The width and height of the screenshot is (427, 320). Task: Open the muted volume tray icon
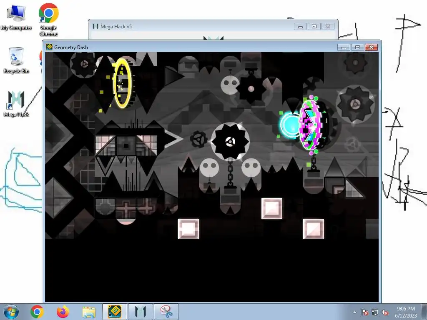coord(385,312)
